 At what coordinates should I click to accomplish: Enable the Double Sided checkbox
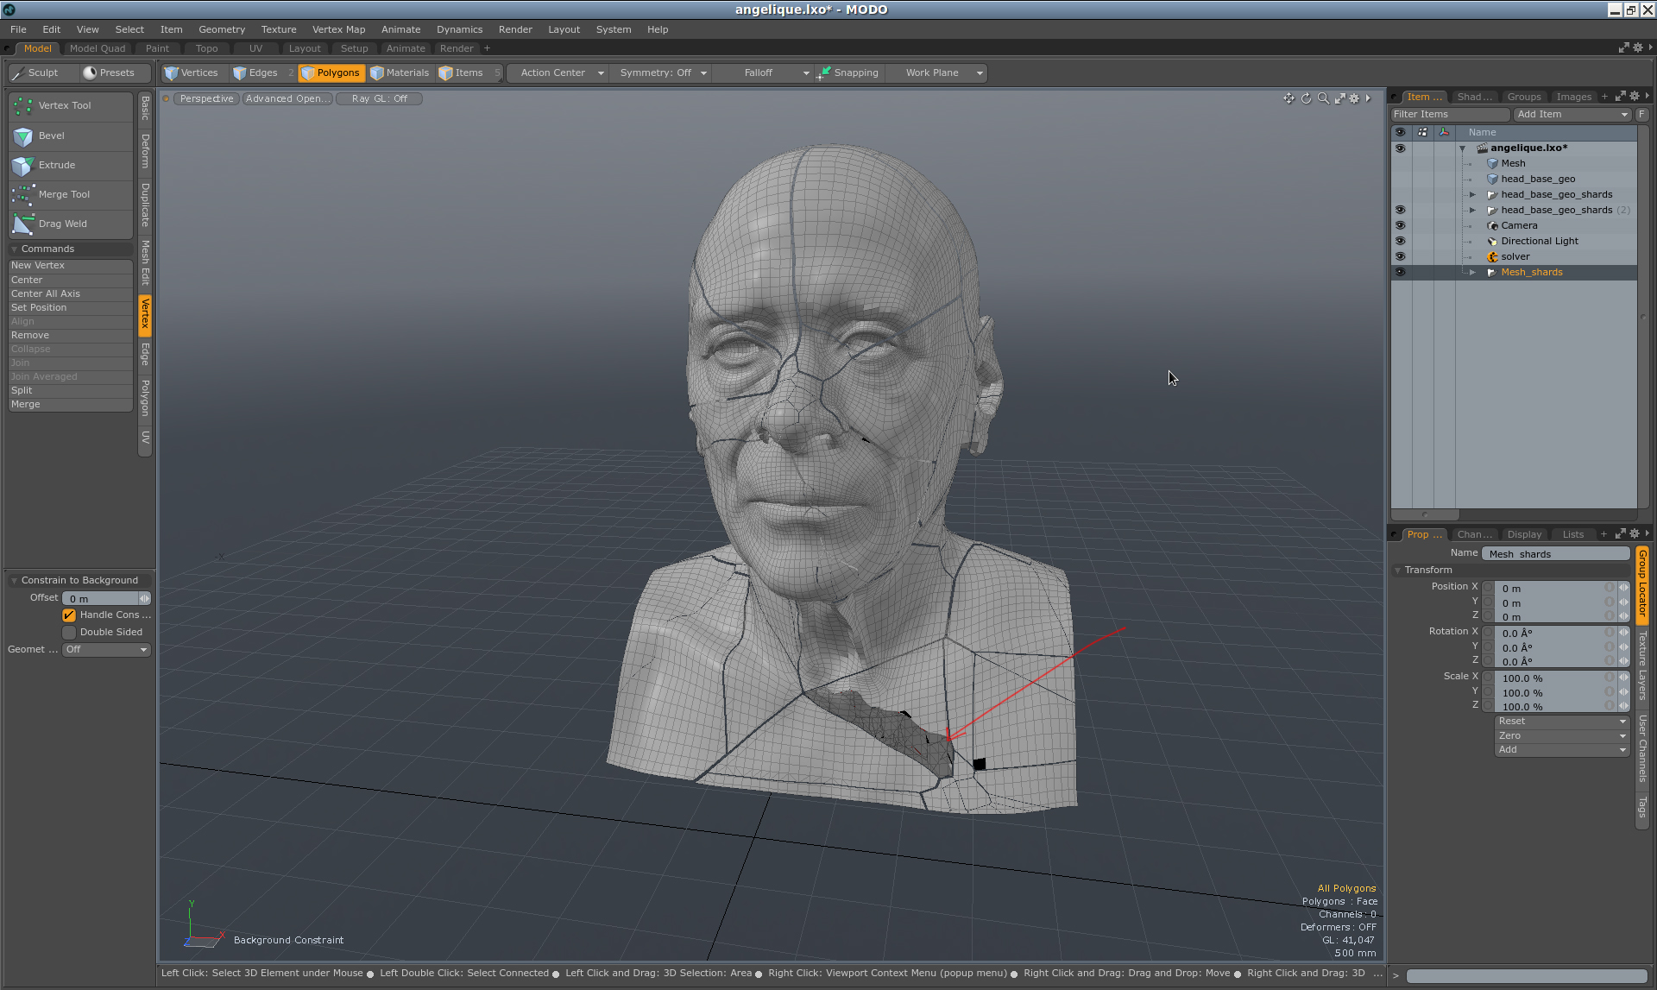click(x=69, y=633)
